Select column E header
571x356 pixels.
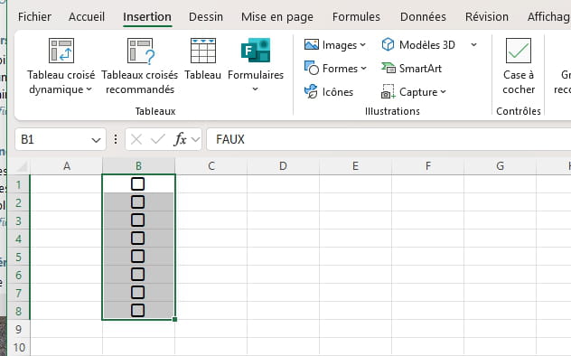click(x=355, y=166)
